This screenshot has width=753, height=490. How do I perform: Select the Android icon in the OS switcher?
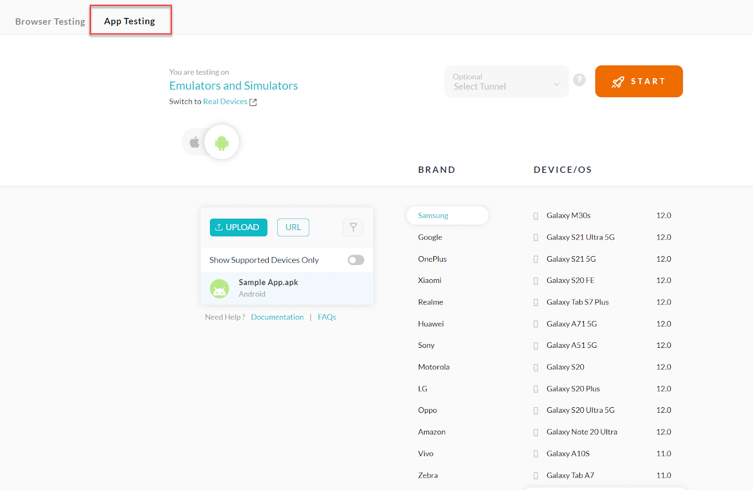pyautogui.click(x=221, y=142)
